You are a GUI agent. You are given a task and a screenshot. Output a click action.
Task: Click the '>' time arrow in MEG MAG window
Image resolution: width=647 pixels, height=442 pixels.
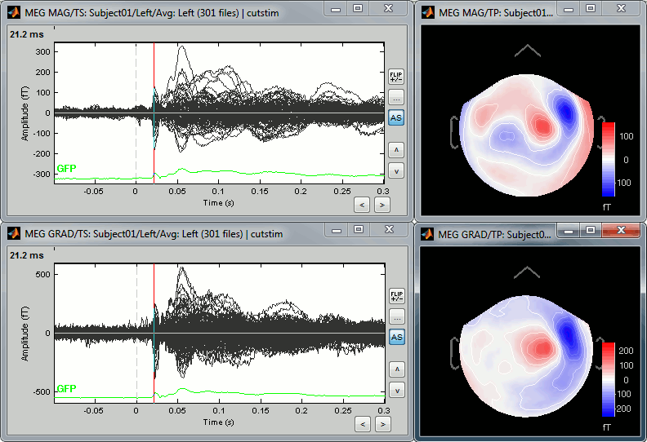coord(381,205)
